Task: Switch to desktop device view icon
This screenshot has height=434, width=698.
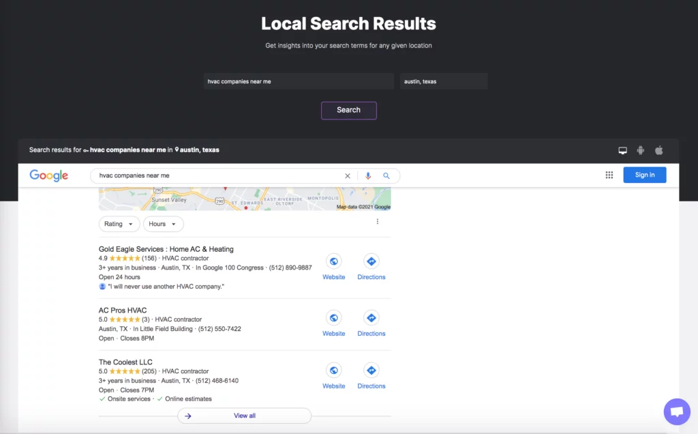Action: coord(622,150)
